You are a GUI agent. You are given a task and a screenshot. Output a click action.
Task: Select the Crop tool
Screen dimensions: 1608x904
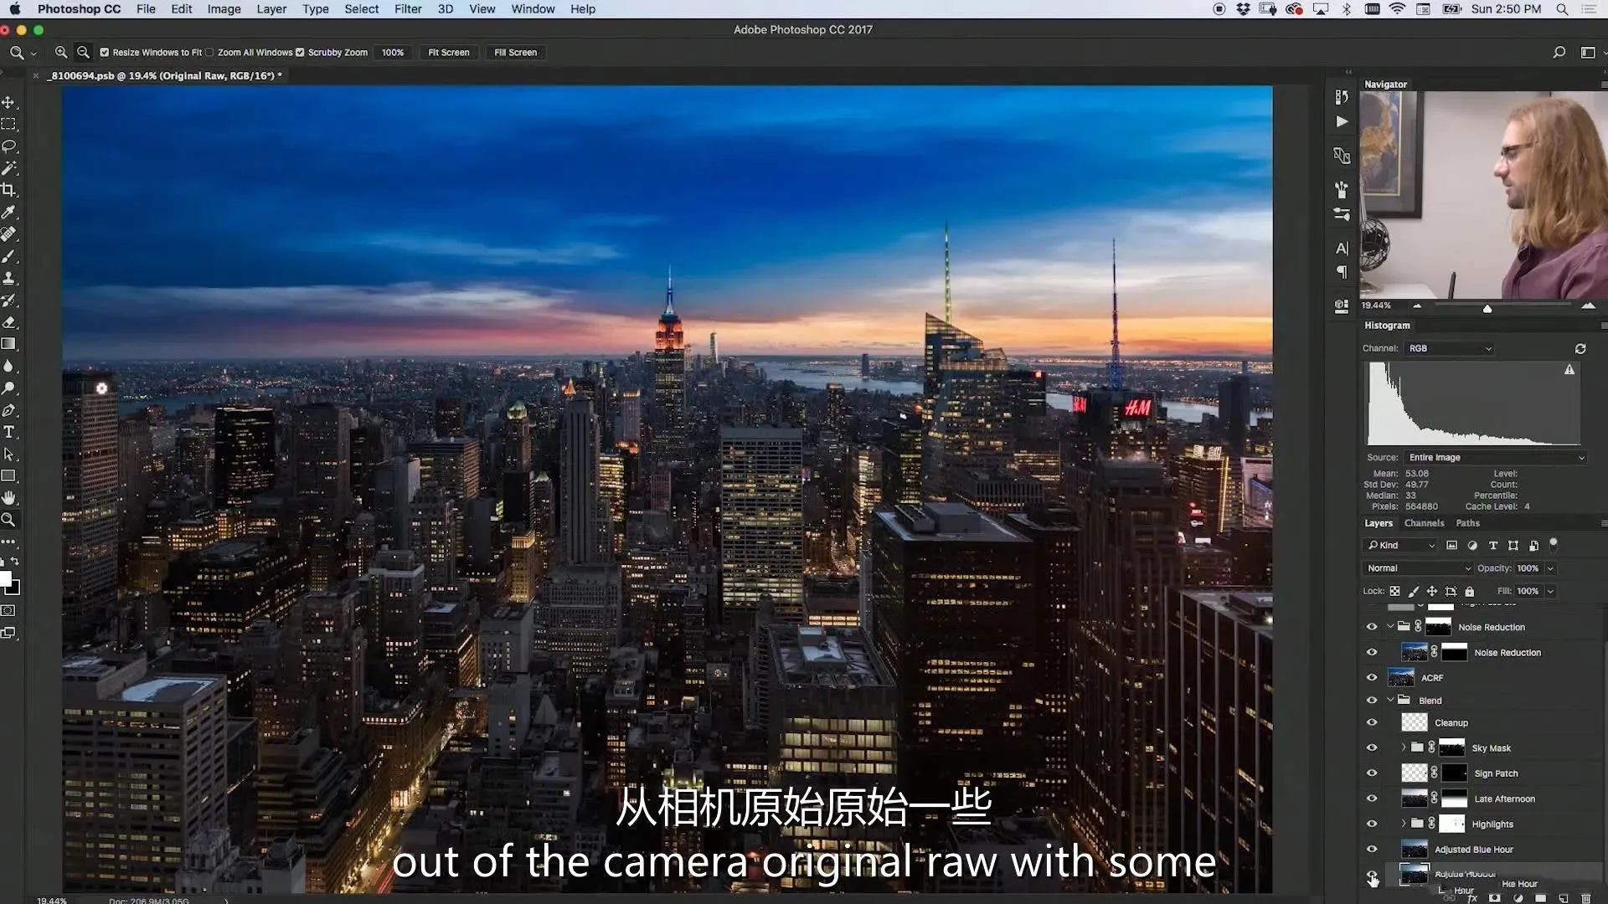(8, 190)
